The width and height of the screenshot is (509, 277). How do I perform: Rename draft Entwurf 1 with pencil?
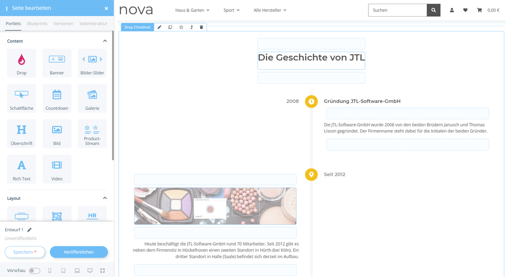[x=29, y=230]
